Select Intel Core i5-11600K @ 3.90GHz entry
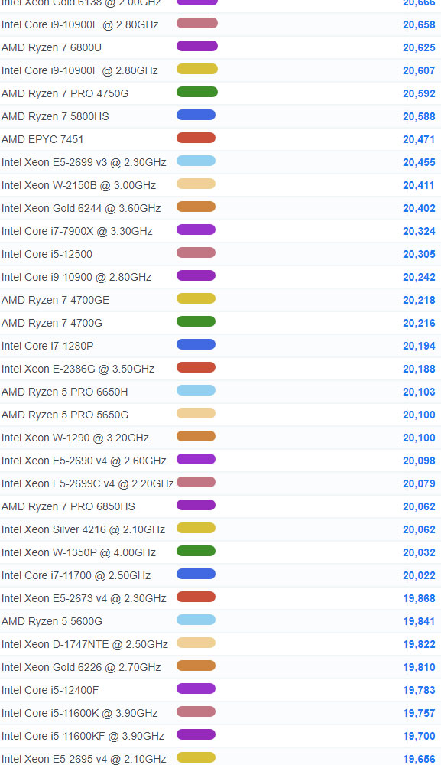This screenshot has width=441, height=765. (x=79, y=712)
